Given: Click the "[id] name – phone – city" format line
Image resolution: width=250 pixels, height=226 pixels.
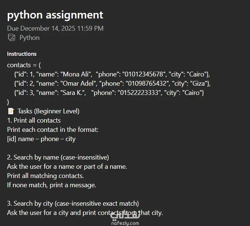Looking at the screenshot, I should click(41, 139).
